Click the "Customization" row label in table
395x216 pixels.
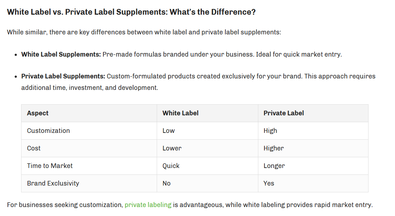click(48, 131)
